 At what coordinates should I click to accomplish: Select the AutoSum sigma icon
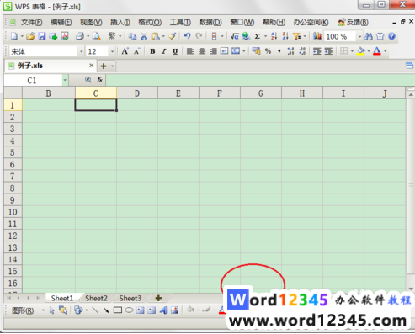coord(257,36)
